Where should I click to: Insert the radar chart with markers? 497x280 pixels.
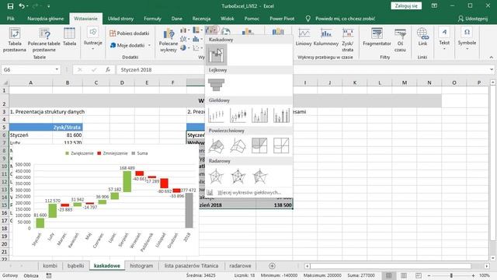click(238, 177)
